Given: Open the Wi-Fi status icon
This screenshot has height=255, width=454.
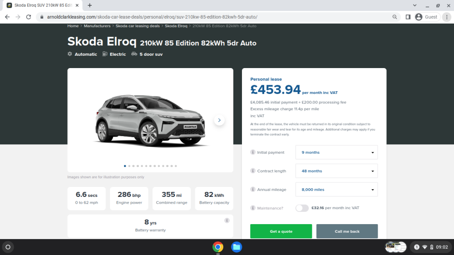Looking at the screenshot, I should pos(424,247).
